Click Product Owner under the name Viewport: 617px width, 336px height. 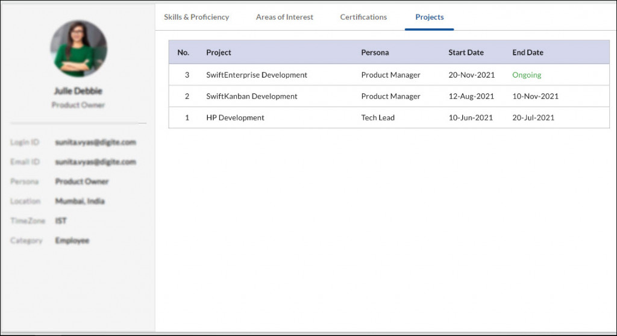(x=78, y=105)
